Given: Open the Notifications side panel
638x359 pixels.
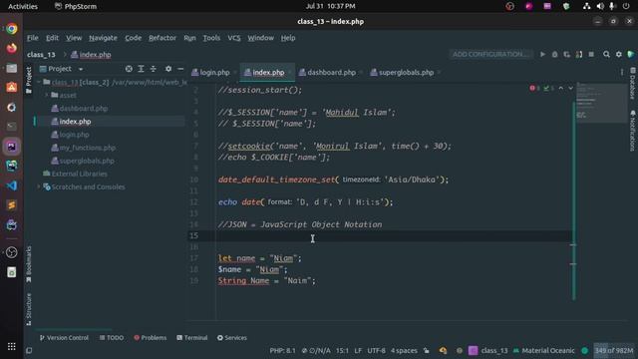Looking at the screenshot, I should click(x=632, y=131).
